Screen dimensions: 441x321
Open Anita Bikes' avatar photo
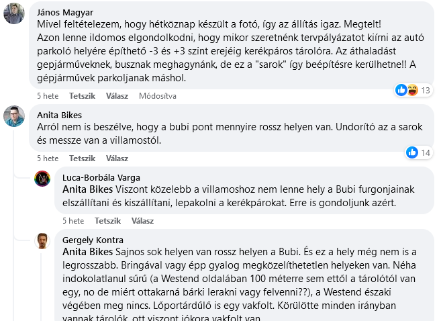click(x=14, y=116)
